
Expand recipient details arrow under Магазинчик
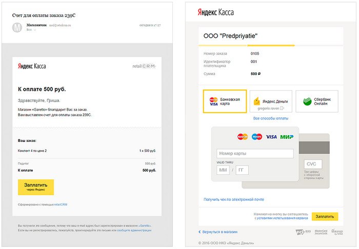(35, 30)
